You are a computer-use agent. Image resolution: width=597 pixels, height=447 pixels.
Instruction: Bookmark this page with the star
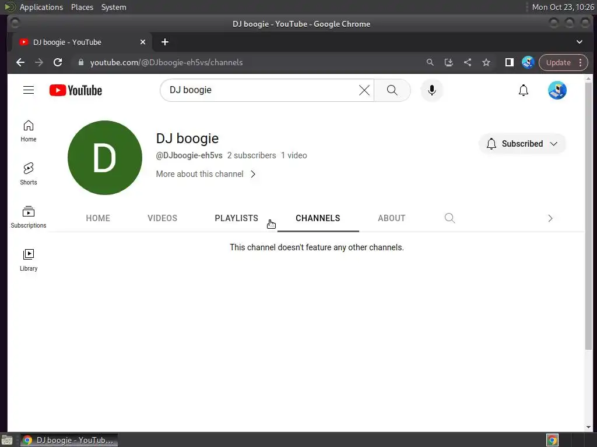[x=486, y=62]
